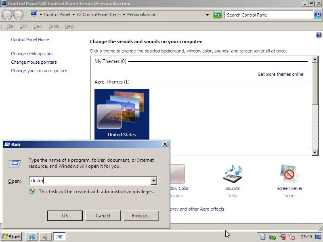Select the United States theme thumbnail

tap(122, 114)
